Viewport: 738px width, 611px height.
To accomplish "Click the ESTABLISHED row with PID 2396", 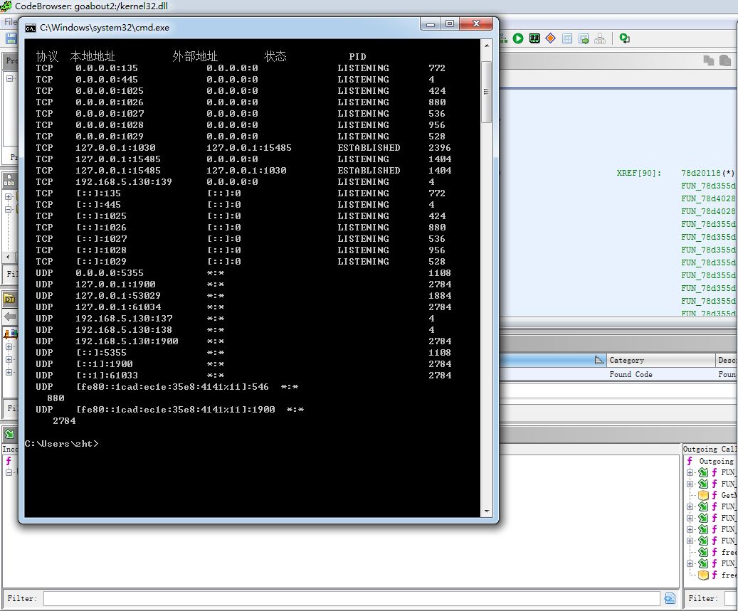I will pos(243,148).
